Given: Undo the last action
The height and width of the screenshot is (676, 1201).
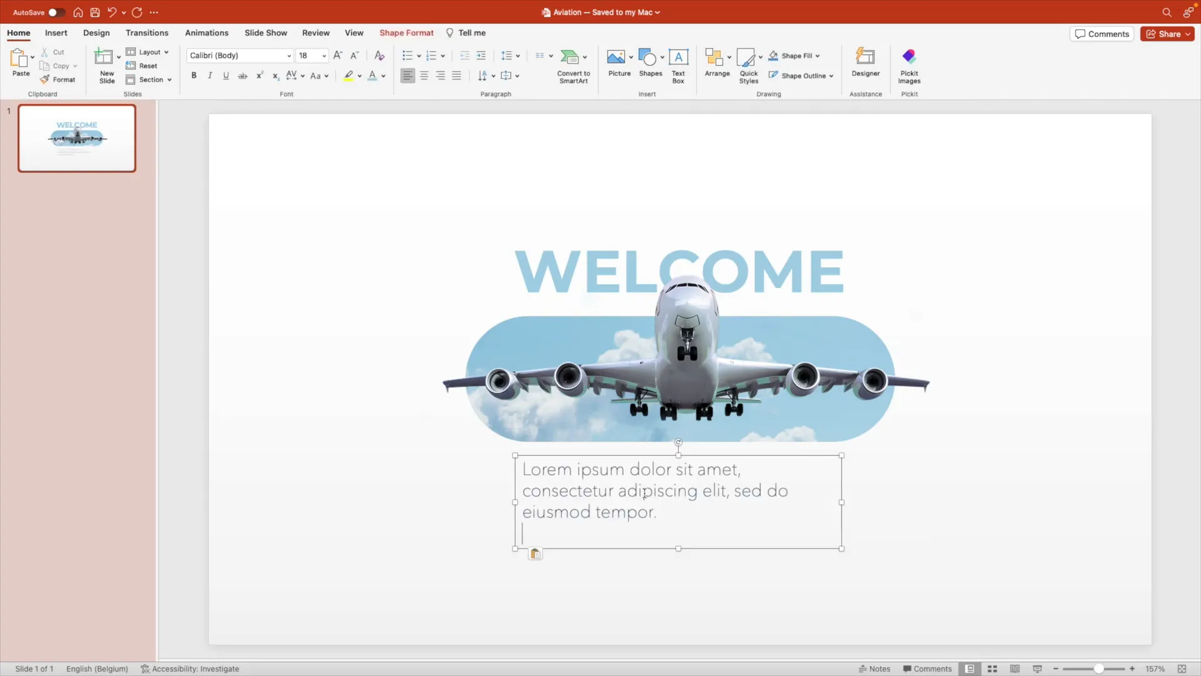Looking at the screenshot, I should click(x=112, y=13).
